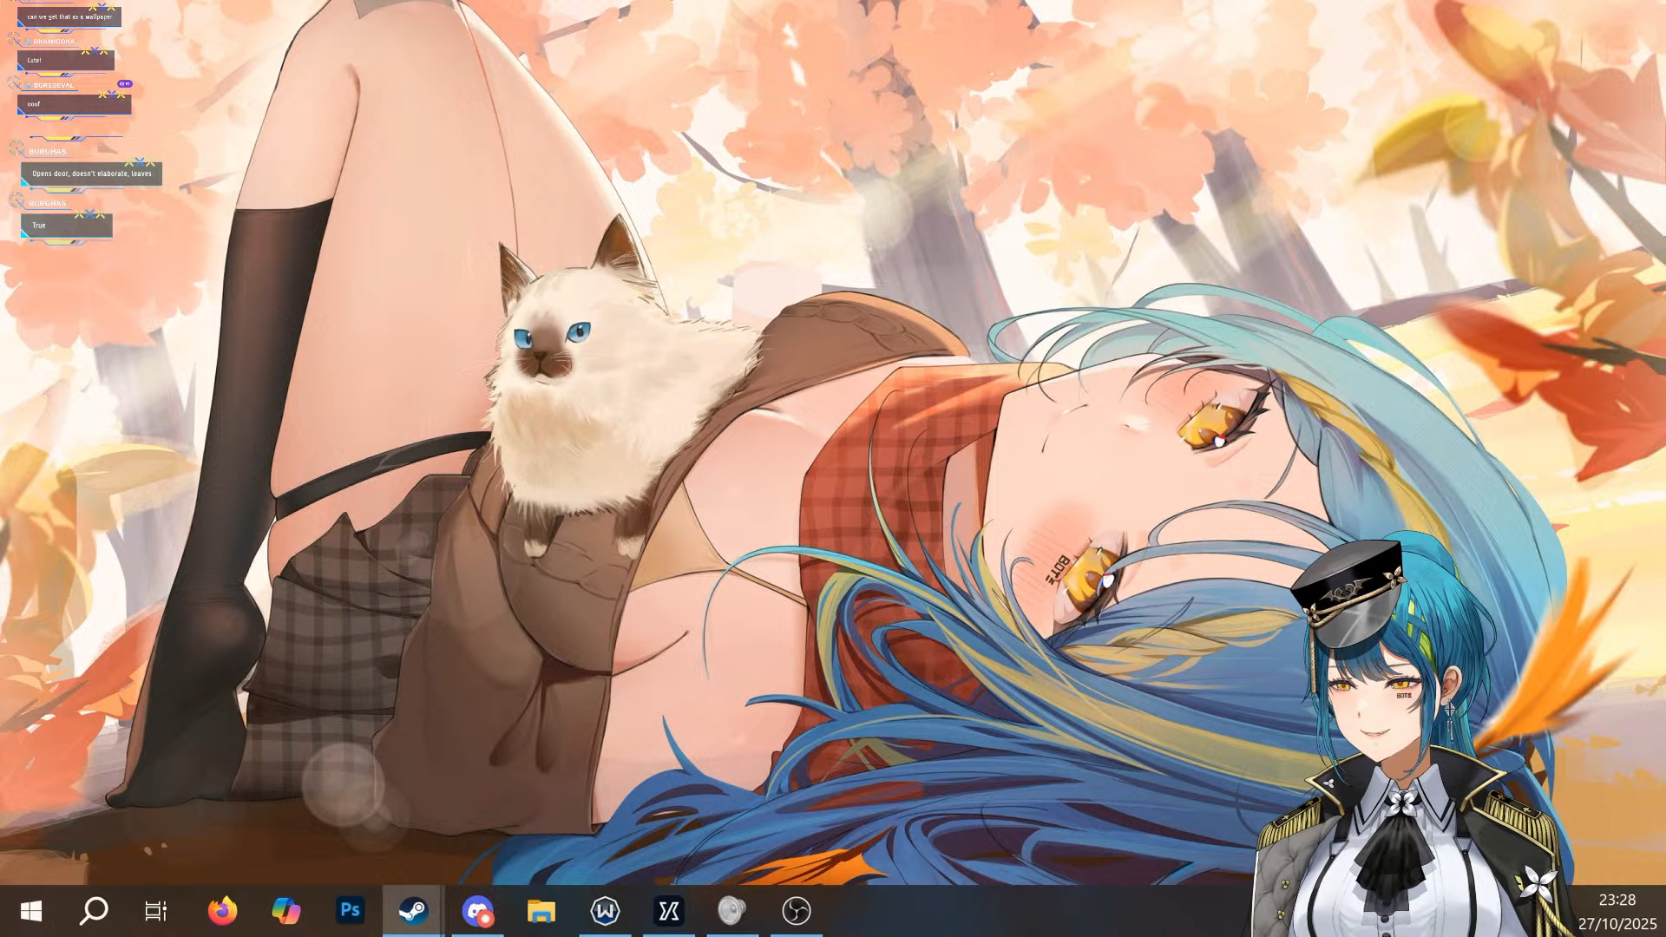Launch Firefox from the taskbar
The image size is (1666, 937).
point(223,911)
